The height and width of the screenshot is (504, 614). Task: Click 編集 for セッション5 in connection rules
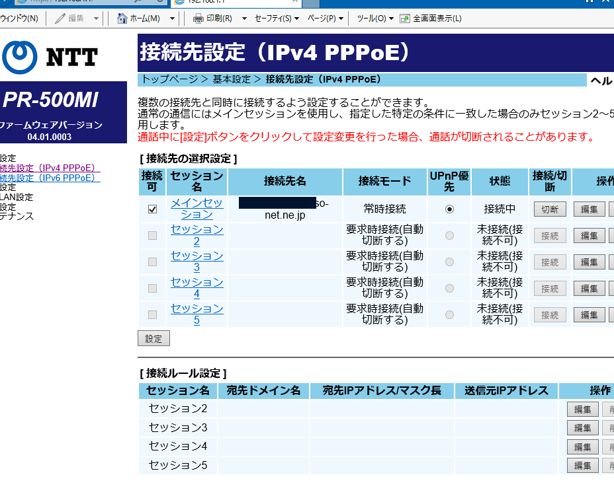[582, 466]
